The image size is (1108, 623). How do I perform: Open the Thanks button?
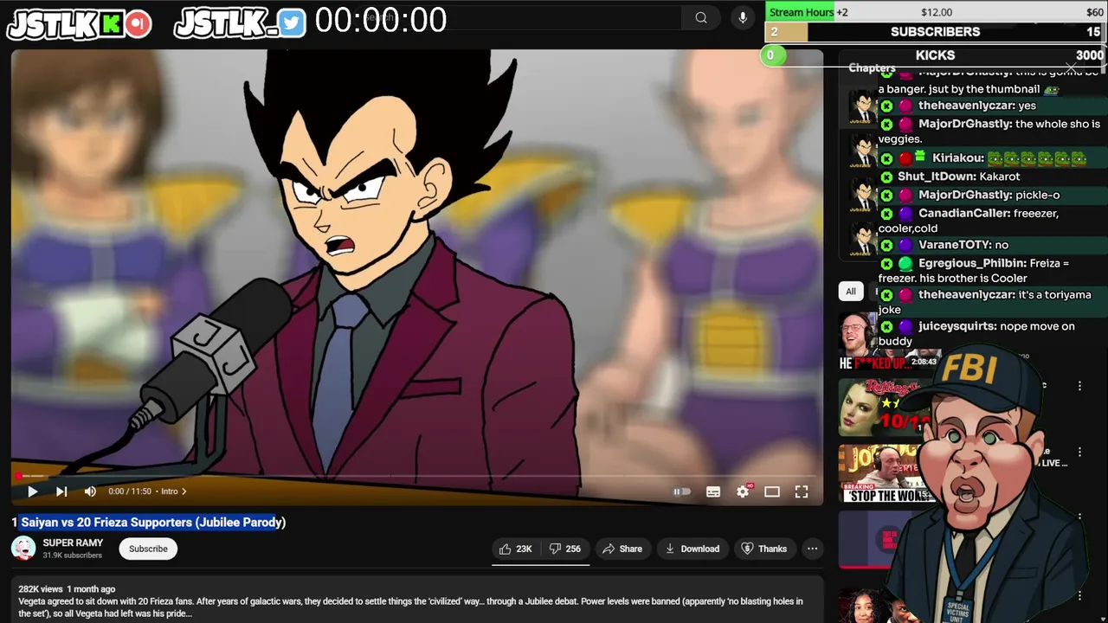765,549
